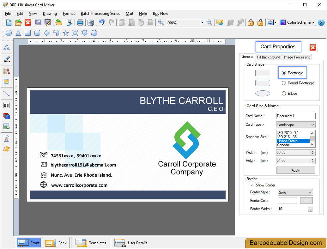Click the Border Color swatch box
This screenshot has height=249, width=327.
click(288, 201)
